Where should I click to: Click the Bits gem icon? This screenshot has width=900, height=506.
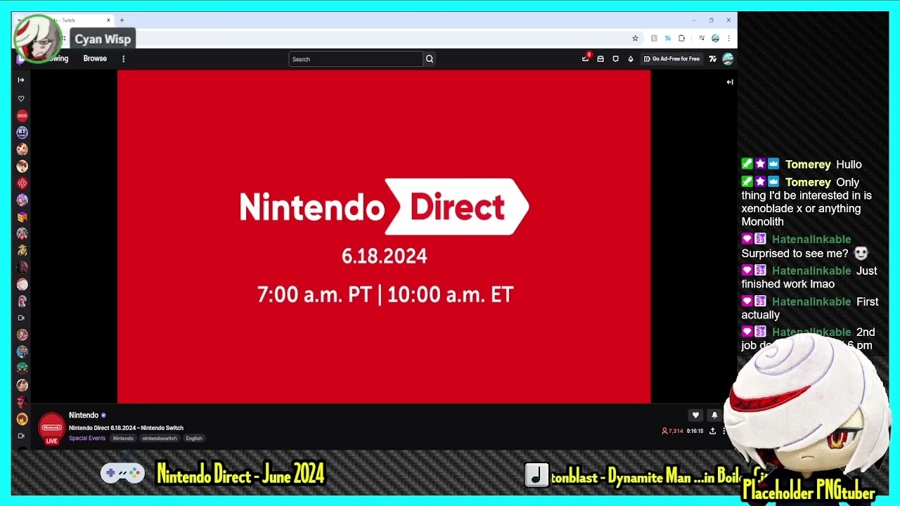click(631, 59)
